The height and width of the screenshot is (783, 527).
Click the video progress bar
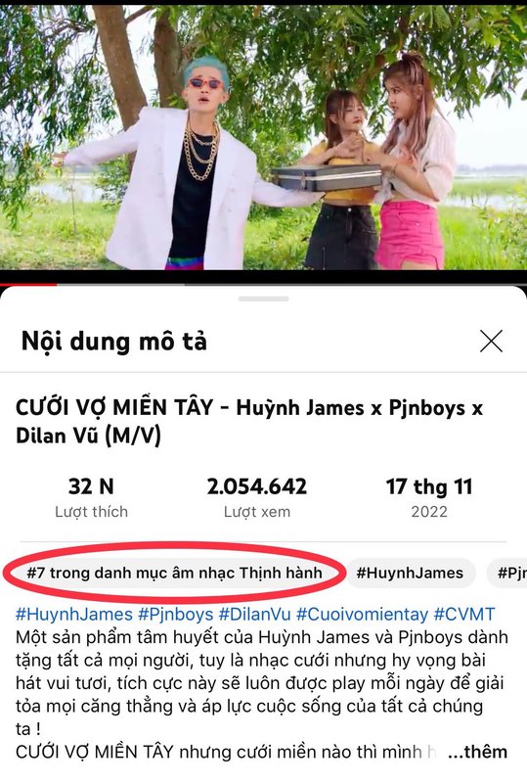(x=264, y=284)
